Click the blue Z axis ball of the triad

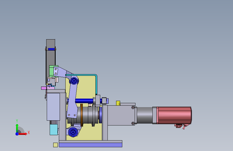(x=17, y=134)
